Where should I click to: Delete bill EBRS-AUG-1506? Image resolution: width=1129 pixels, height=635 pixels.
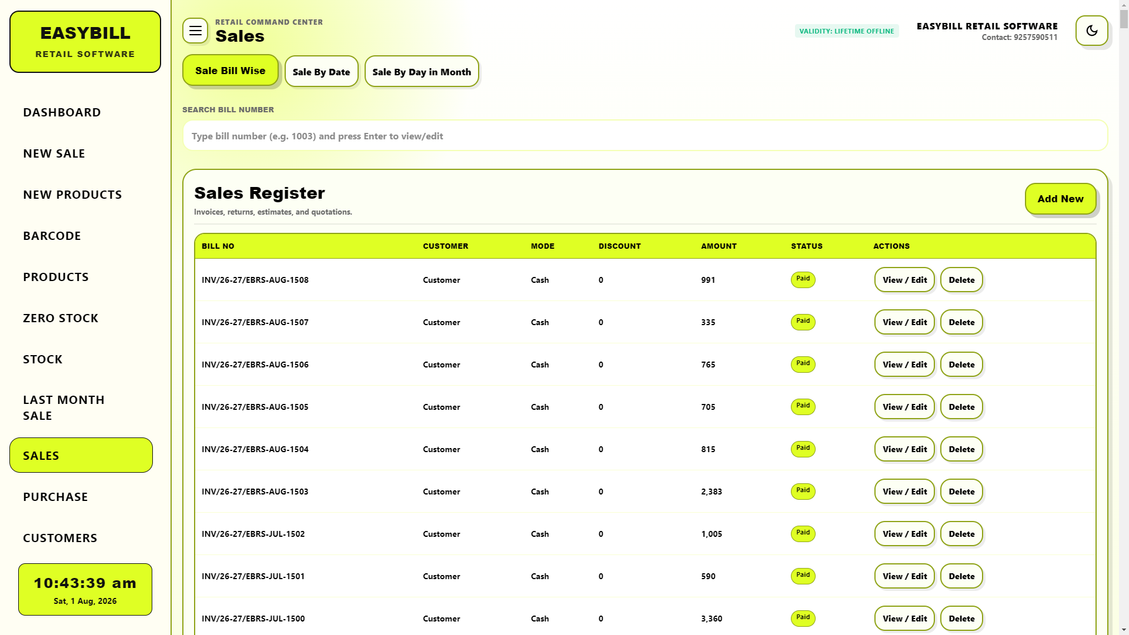(961, 365)
